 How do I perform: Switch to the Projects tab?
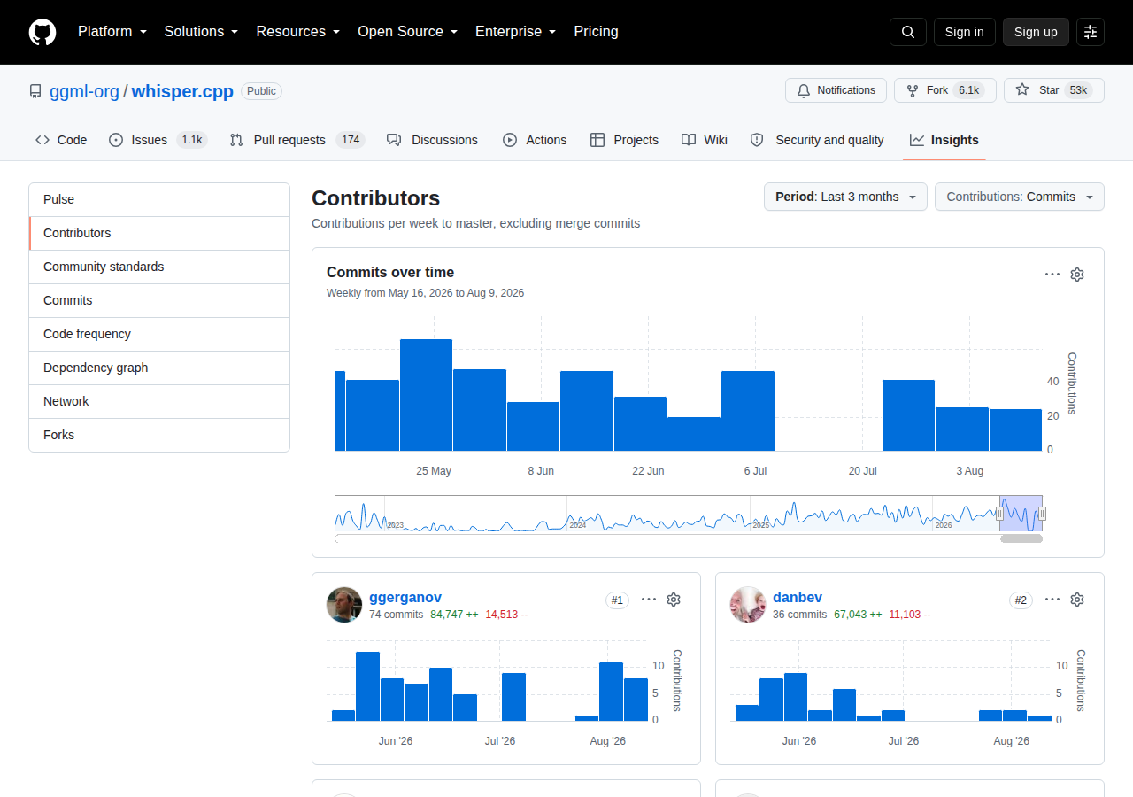[624, 140]
